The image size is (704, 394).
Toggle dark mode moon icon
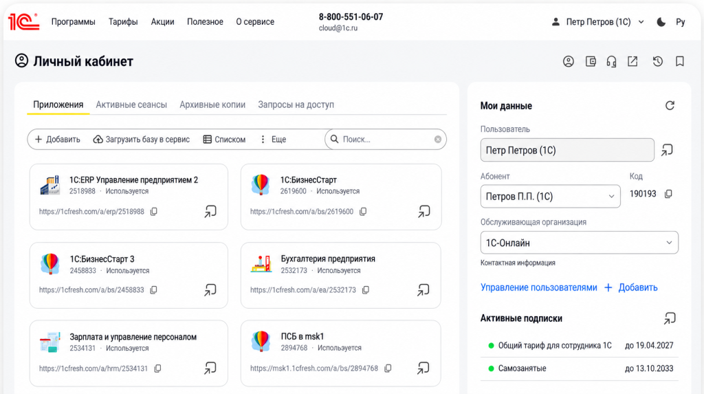point(661,22)
